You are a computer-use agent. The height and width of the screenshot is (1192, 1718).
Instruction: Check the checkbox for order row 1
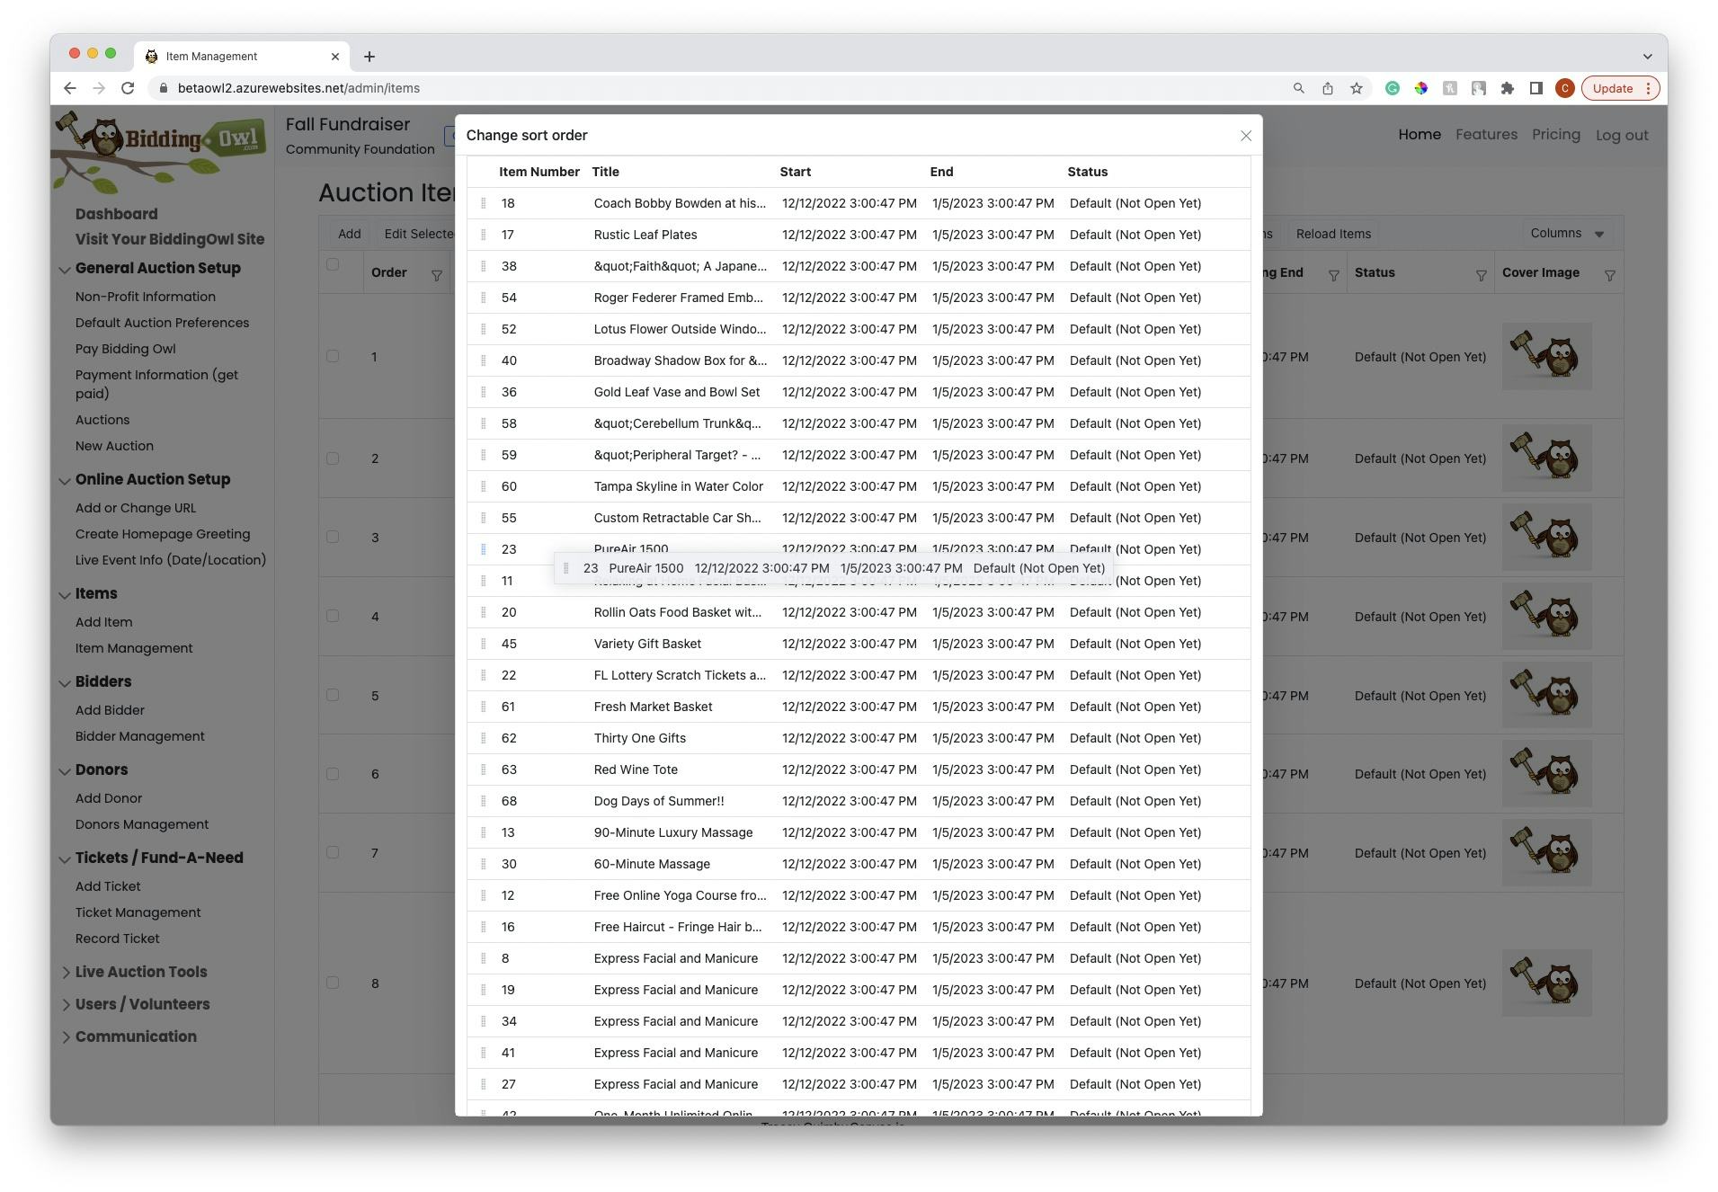(x=333, y=356)
